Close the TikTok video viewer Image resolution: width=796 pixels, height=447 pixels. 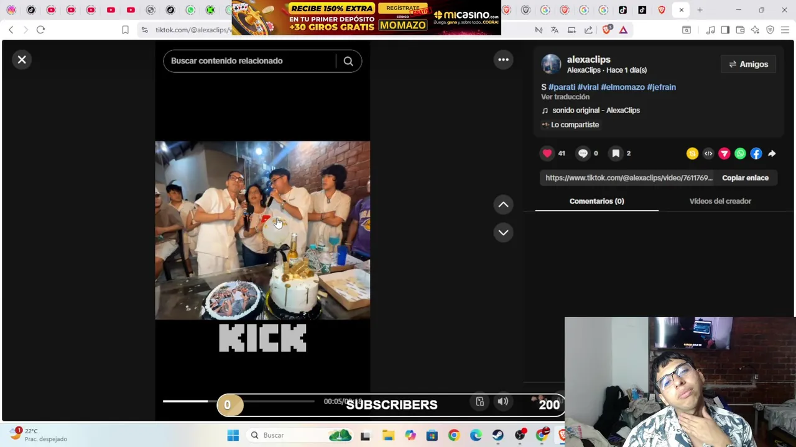click(22, 60)
